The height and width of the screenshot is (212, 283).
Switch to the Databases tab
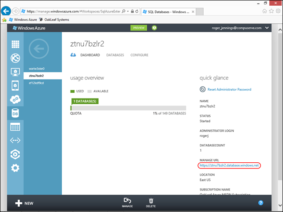(x=115, y=55)
